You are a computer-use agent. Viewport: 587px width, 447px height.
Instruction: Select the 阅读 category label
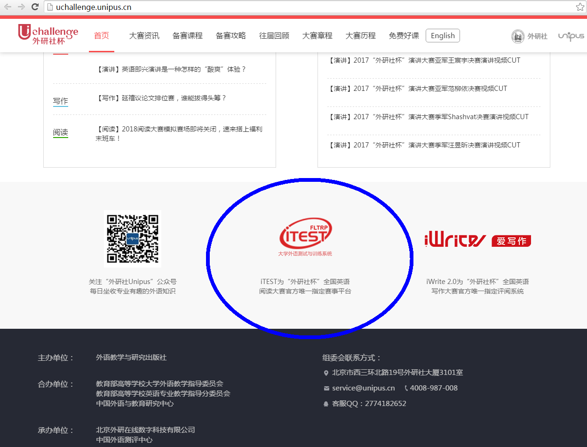pyautogui.click(x=60, y=132)
